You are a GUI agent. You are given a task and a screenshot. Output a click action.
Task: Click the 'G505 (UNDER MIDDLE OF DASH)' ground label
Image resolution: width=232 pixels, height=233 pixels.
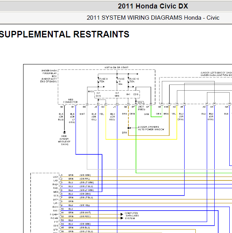(x=64, y=140)
